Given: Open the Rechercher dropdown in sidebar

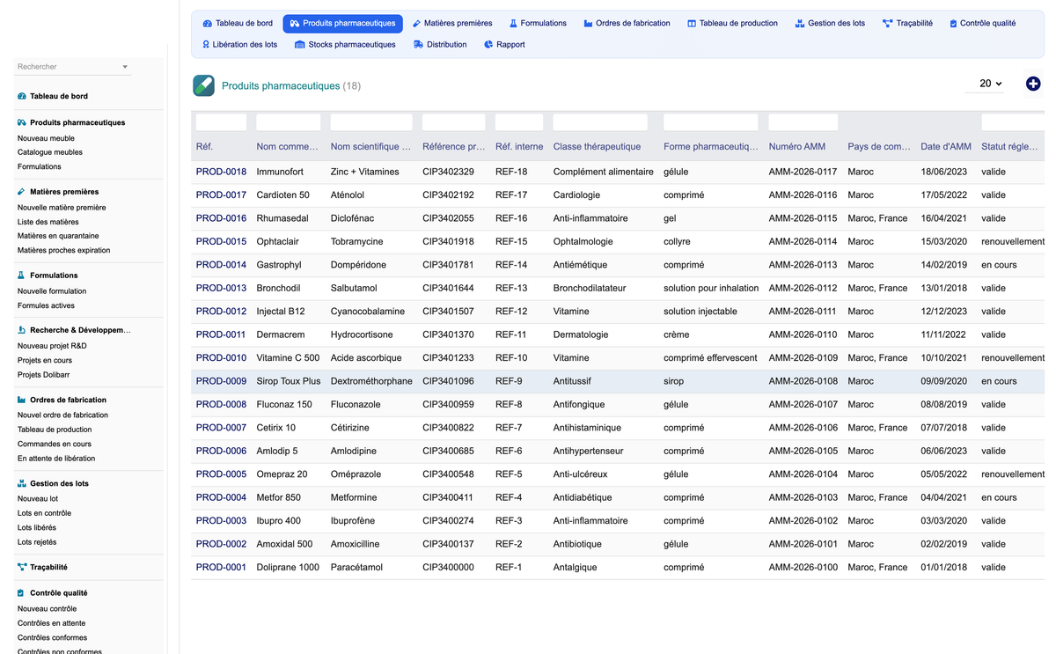Looking at the screenshot, I should [73, 67].
